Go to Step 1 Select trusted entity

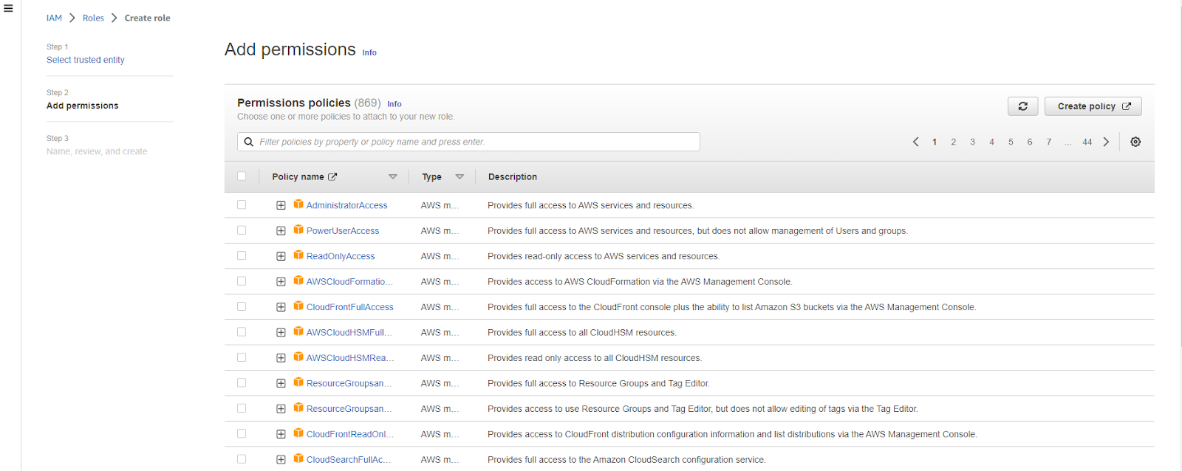pyautogui.click(x=85, y=60)
